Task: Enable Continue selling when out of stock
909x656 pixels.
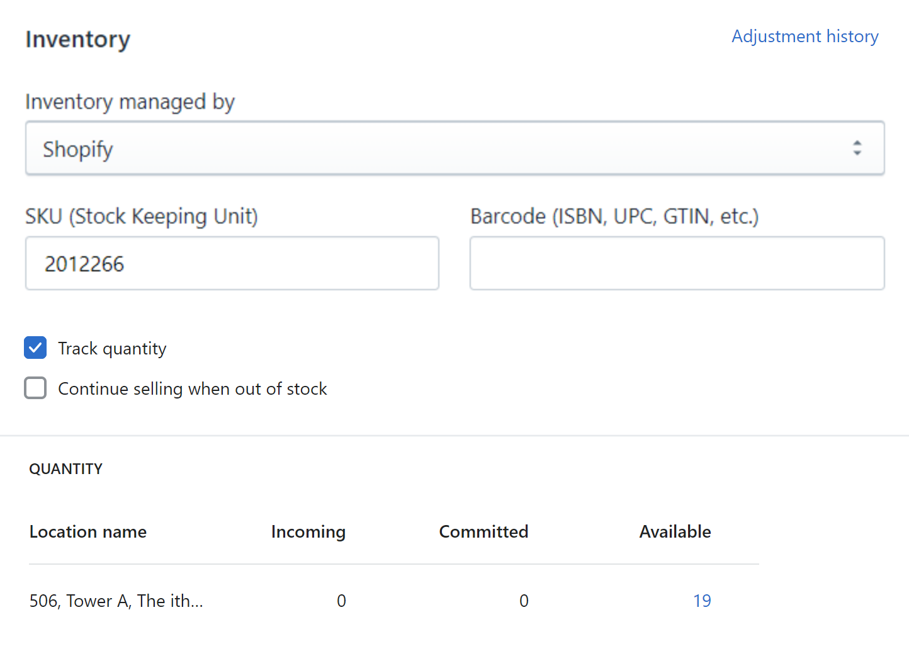Action: (35, 388)
